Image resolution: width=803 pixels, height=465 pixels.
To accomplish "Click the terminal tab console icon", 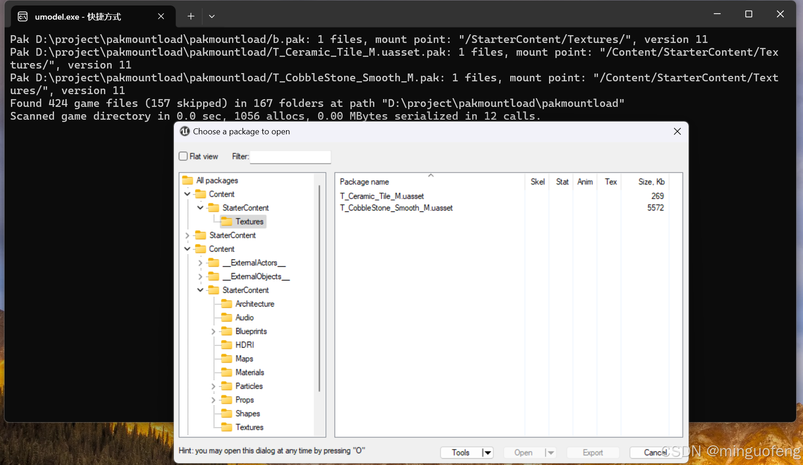I will [22, 17].
